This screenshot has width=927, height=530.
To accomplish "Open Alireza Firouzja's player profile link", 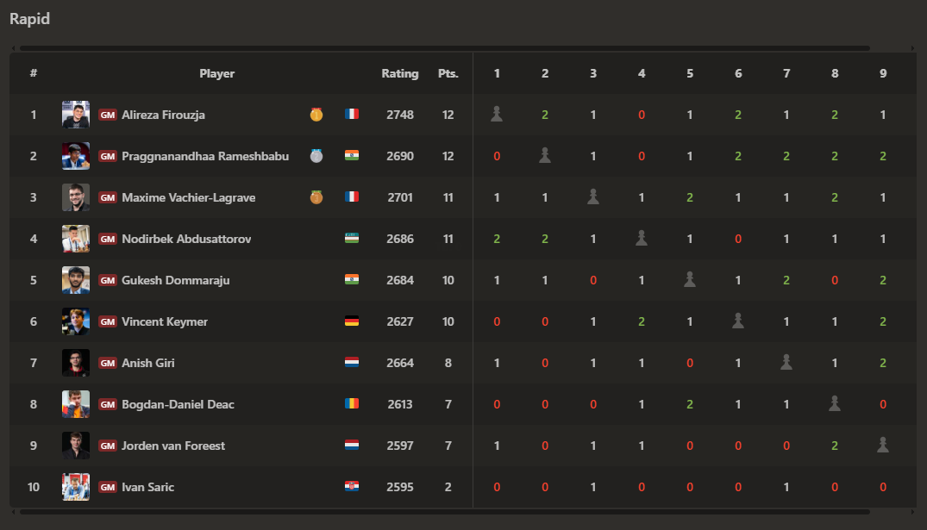I will click(x=163, y=115).
